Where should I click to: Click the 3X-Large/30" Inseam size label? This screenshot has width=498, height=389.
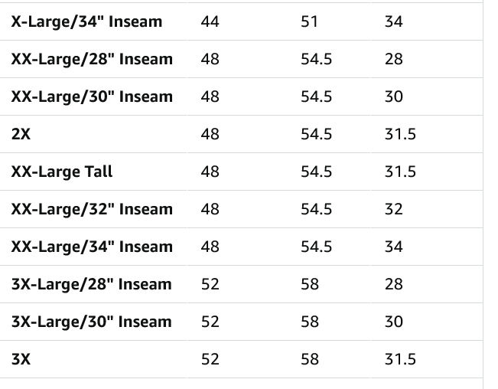91,322
